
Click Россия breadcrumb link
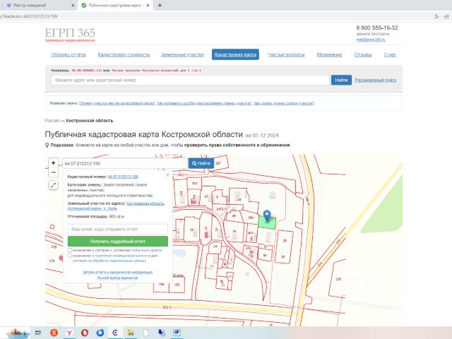[52, 121]
